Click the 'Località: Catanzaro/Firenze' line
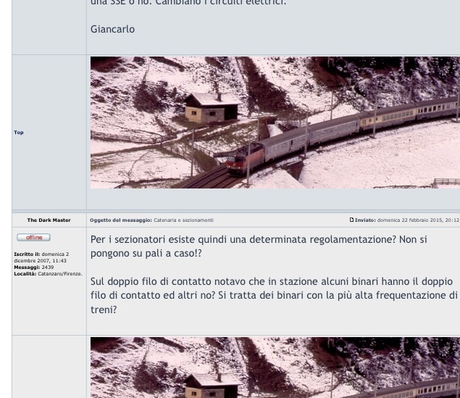 pyautogui.click(x=48, y=273)
